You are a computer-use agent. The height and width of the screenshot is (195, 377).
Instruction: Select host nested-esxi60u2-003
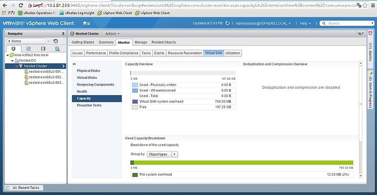click(45, 83)
